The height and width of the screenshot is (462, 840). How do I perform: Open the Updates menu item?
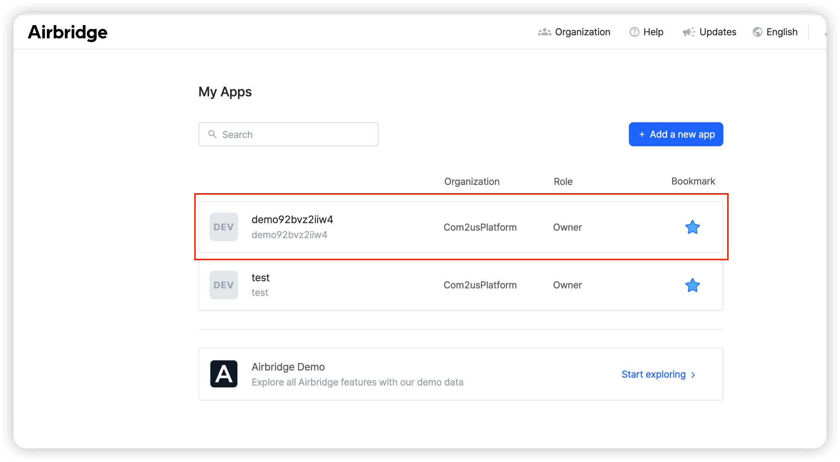point(717,32)
